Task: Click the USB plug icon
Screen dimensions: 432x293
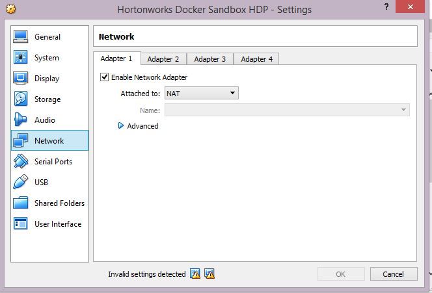Action: [20, 182]
